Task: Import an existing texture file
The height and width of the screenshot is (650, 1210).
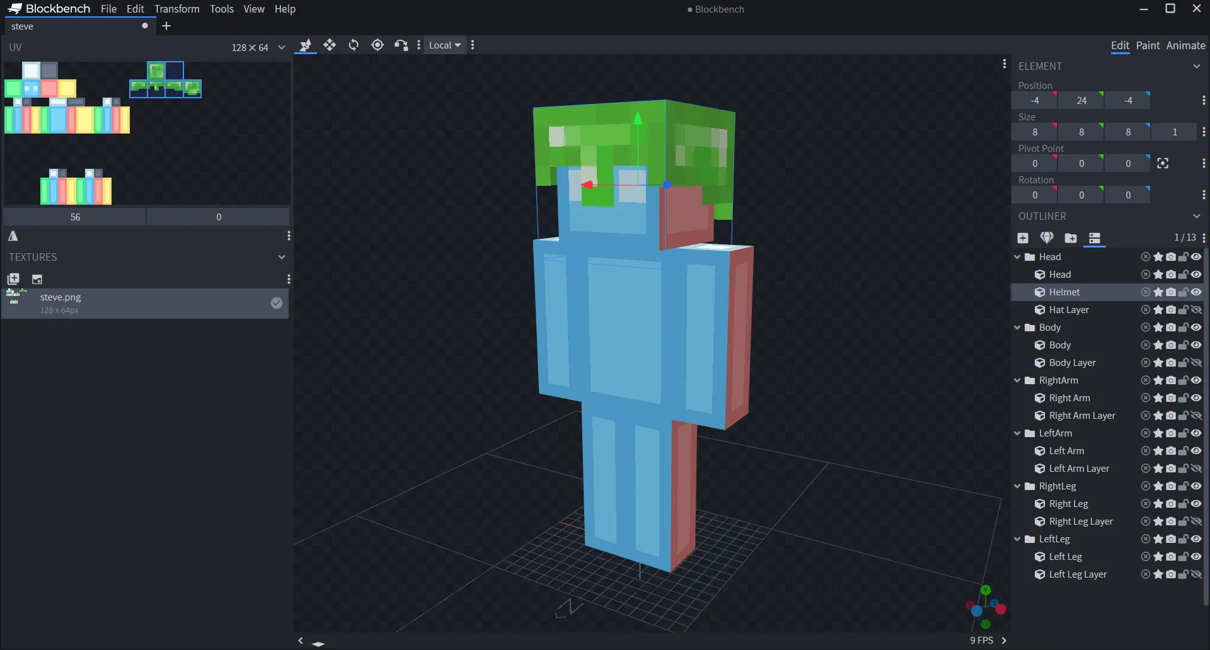Action: coord(37,278)
